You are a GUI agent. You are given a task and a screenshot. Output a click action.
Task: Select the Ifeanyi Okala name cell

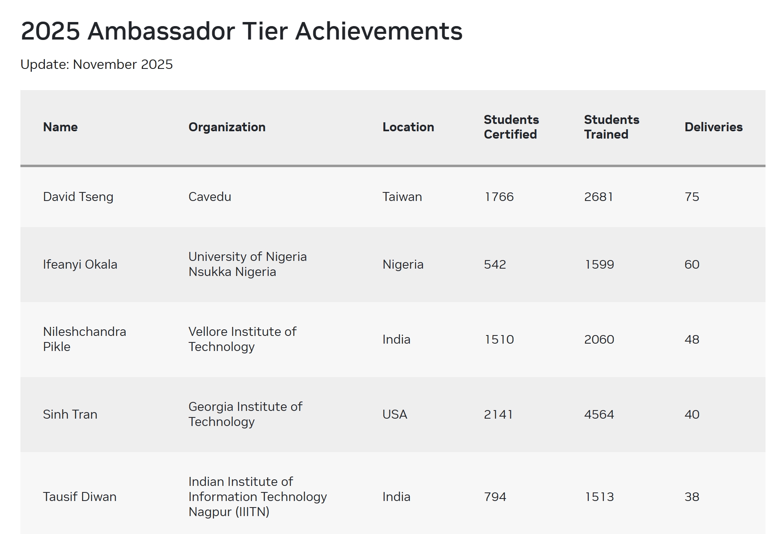pyautogui.click(x=80, y=265)
